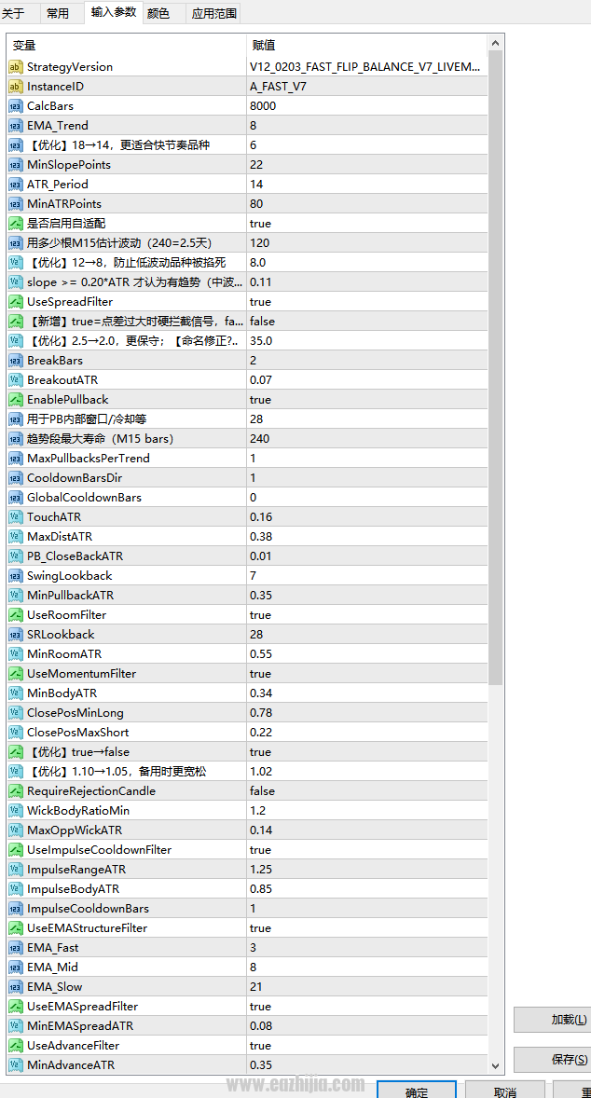The height and width of the screenshot is (1098, 591).
Task: Click the integer icon beside SwingLookback
Action: click(x=16, y=576)
